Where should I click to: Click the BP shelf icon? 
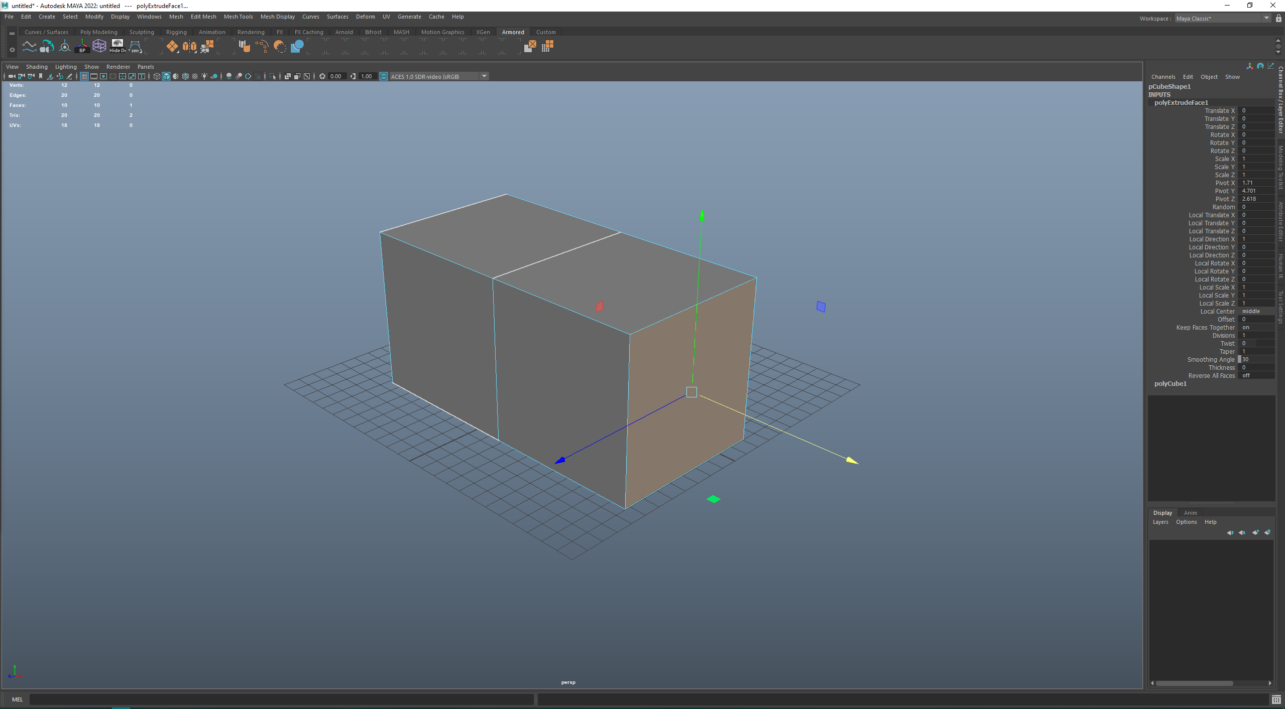tap(82, 46)
